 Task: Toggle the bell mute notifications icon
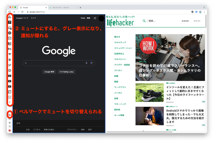click(10, 115)
